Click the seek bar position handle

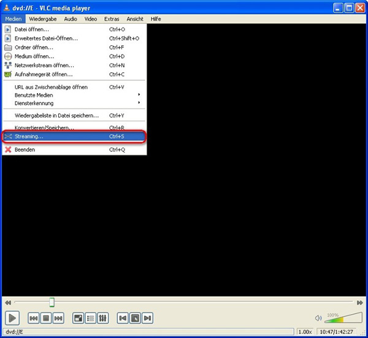coord(52,302)
